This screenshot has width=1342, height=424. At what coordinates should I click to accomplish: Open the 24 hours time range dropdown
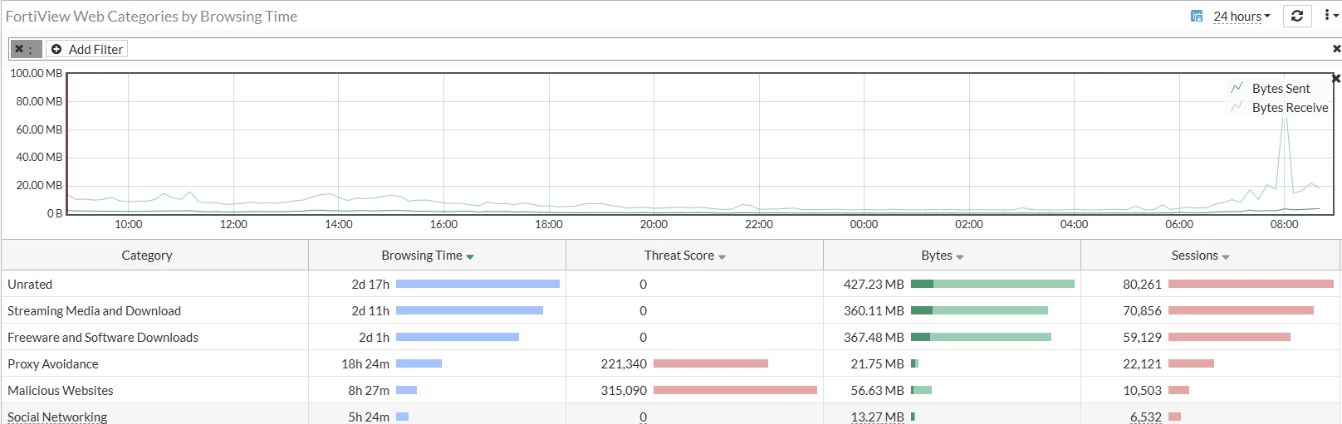[x=1242, y=17]
